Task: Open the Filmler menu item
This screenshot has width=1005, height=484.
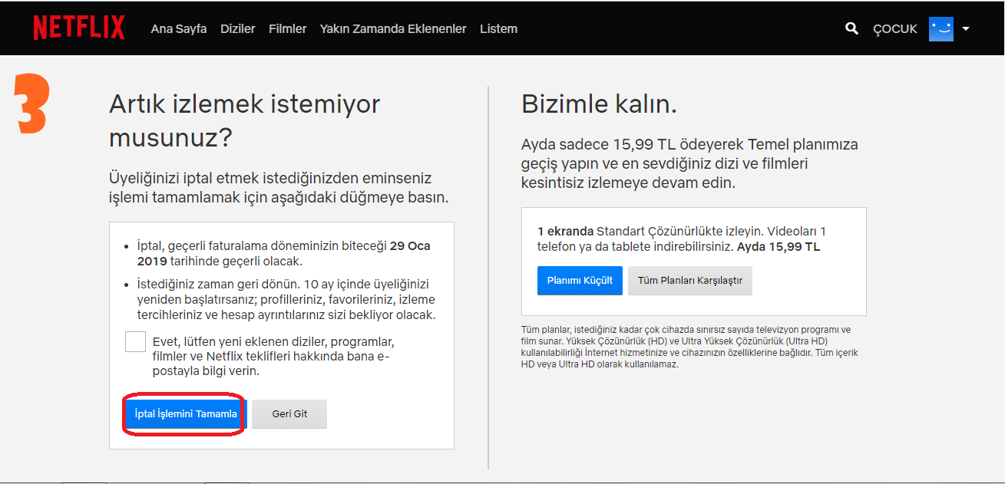Action: point(288,28)
